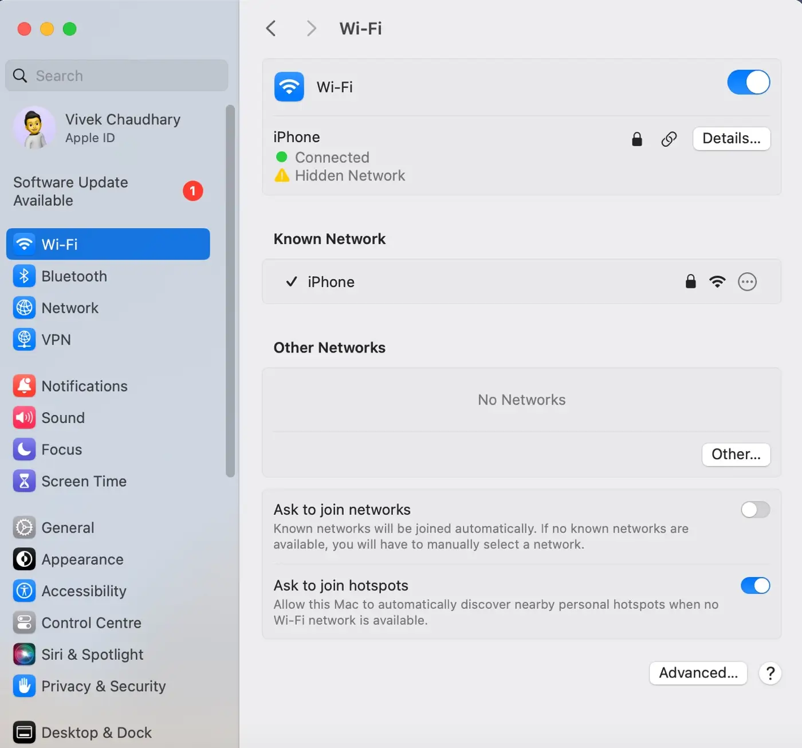
Task: Click the signal strength icon in Known Network
Action: click(717, 281)
